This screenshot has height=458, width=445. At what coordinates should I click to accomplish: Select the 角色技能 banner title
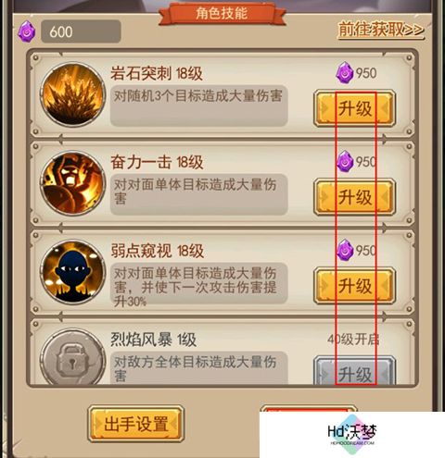click(x=222, y=14)
